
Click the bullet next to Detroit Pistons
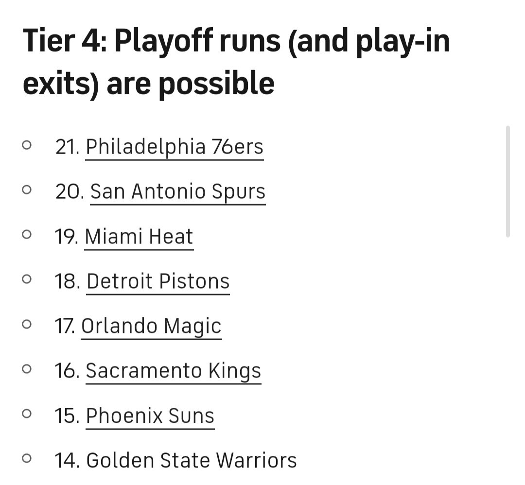pyautogui.click(x=27, y=279)
